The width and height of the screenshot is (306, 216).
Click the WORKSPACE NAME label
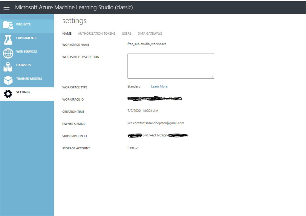pos(76,45)
